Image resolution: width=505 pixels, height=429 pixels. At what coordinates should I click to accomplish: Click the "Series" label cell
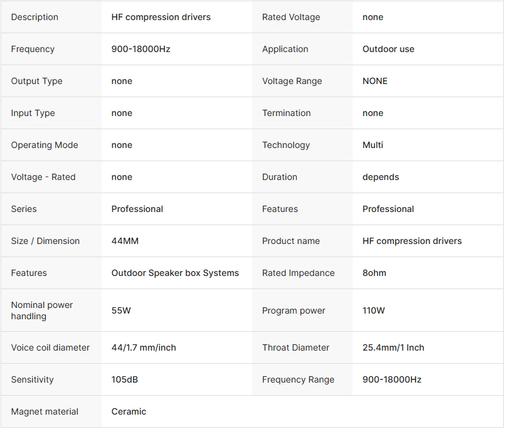coord(24,209)
